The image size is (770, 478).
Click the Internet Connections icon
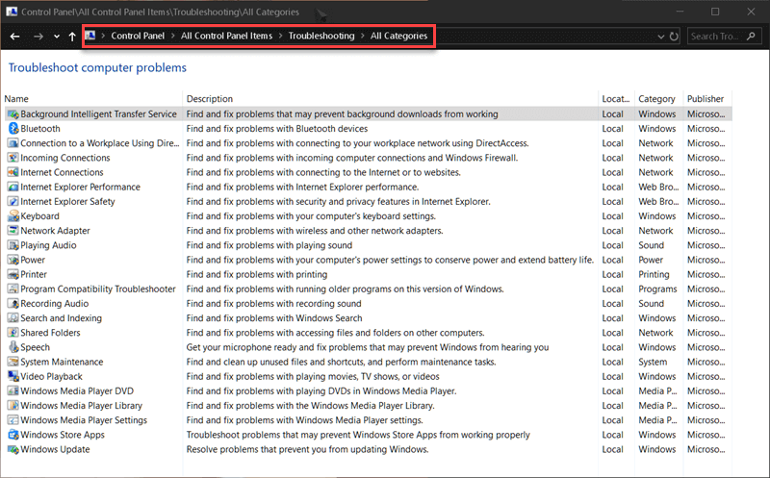13,172
